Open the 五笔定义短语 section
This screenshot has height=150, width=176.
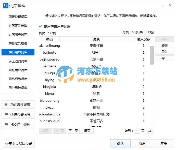18,25
